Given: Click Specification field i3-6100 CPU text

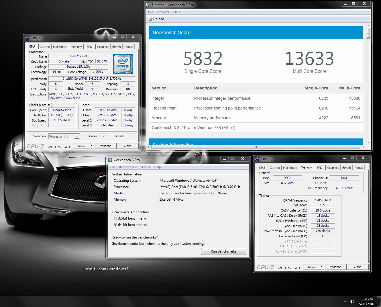Looking at the screenshot, I should click(92, 79).
